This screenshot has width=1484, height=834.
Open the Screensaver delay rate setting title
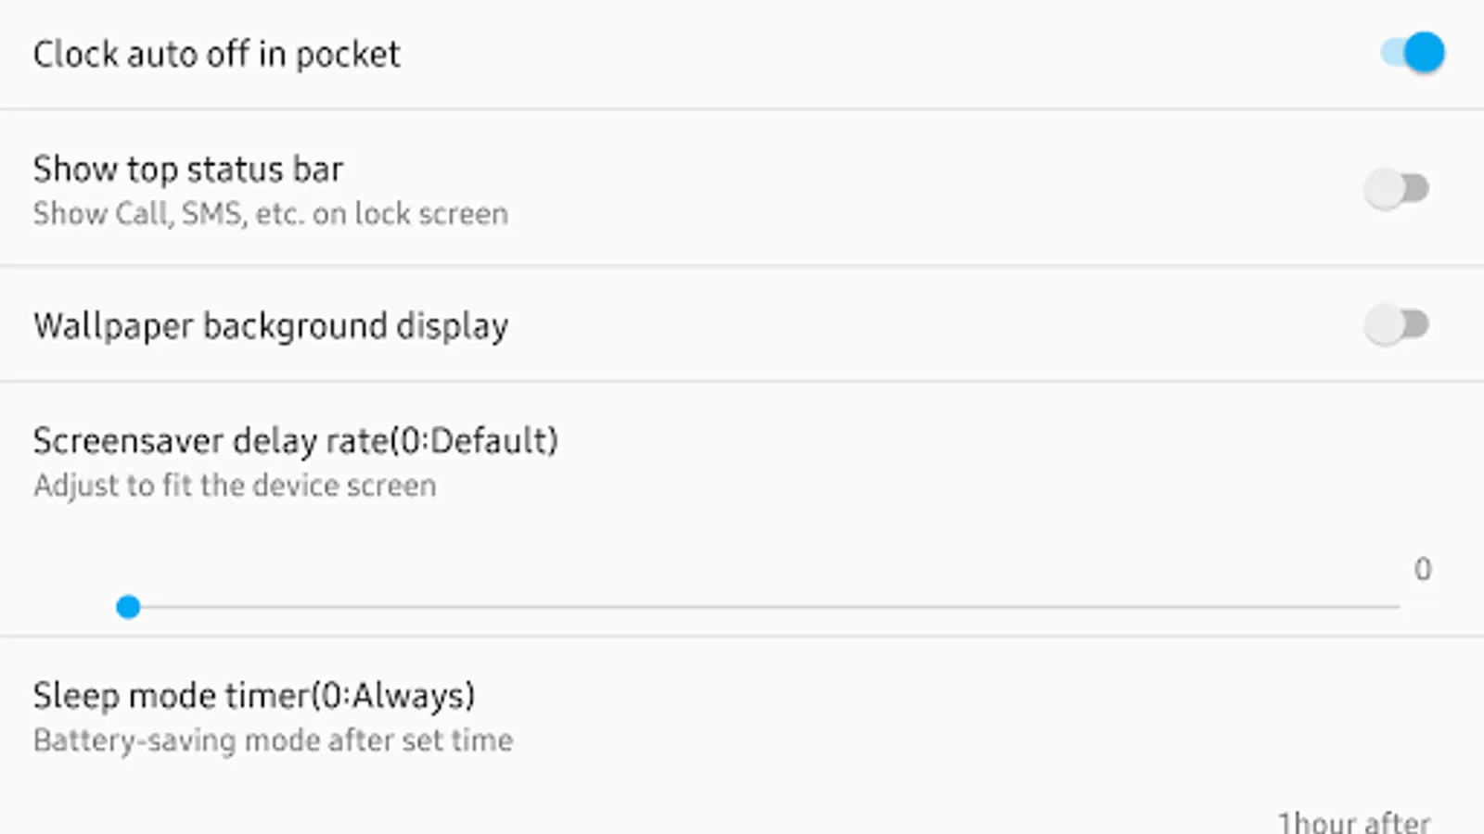(296, 441)
